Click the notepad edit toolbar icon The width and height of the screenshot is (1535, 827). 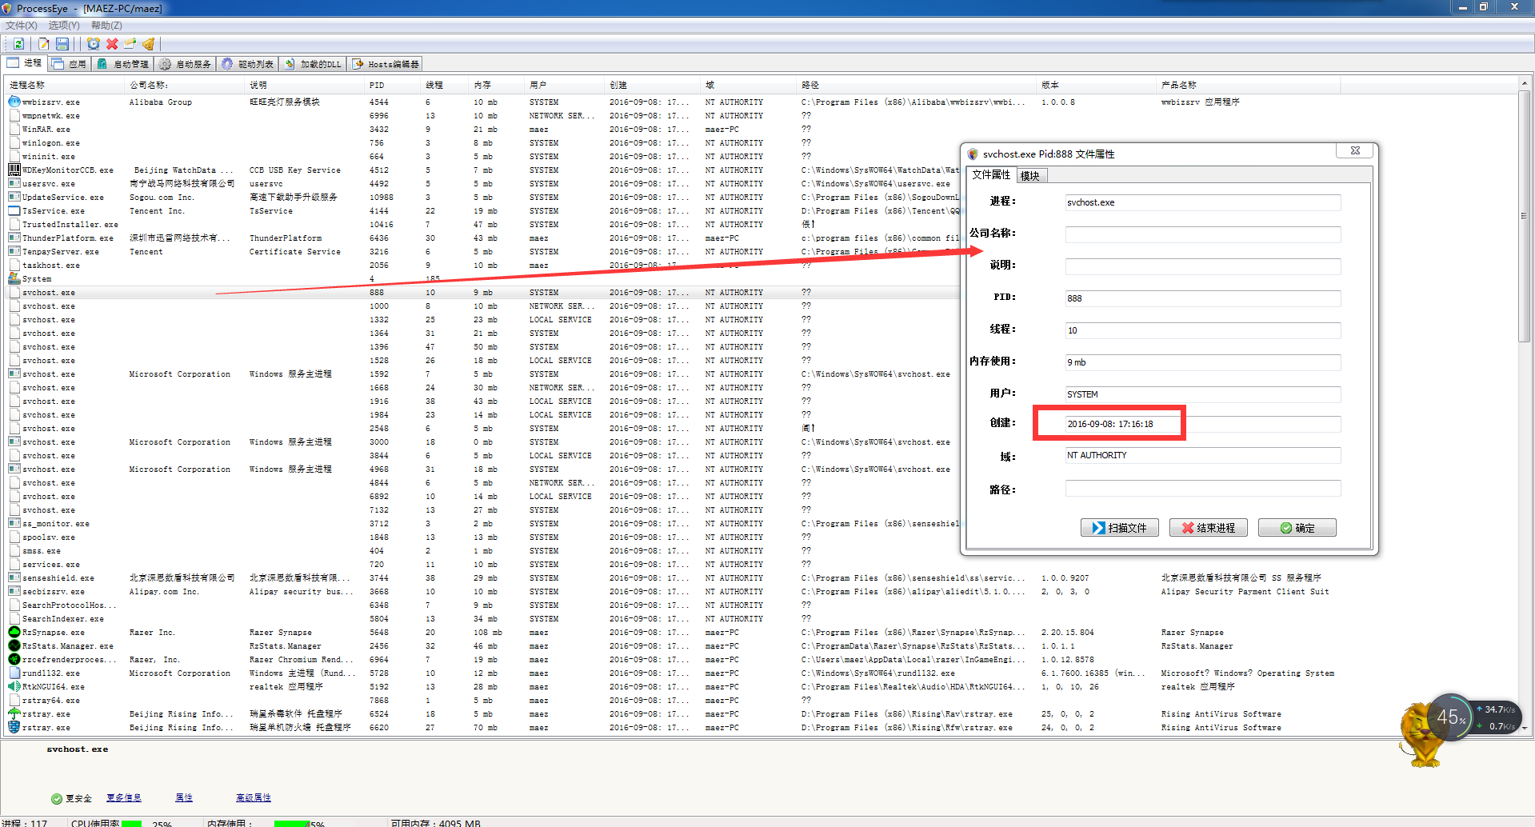(44, 44)
